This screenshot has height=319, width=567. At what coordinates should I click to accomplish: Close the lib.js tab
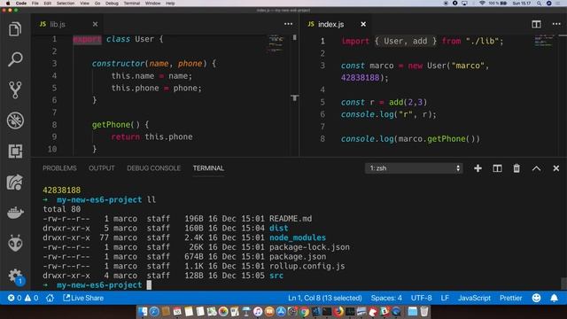[95, 24]
